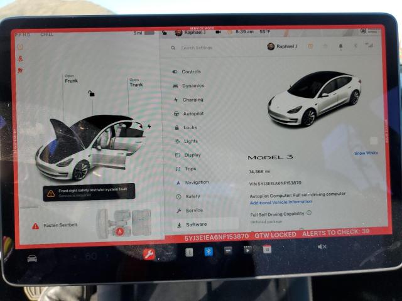Open Additional Vehicle Information link

(281, 202)
